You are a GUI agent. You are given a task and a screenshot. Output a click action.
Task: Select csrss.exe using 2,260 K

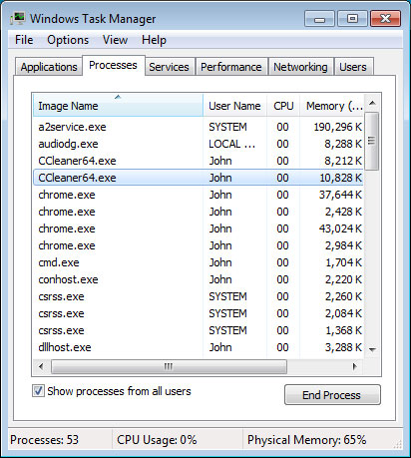pyautogui.click(x=199, y=296)
